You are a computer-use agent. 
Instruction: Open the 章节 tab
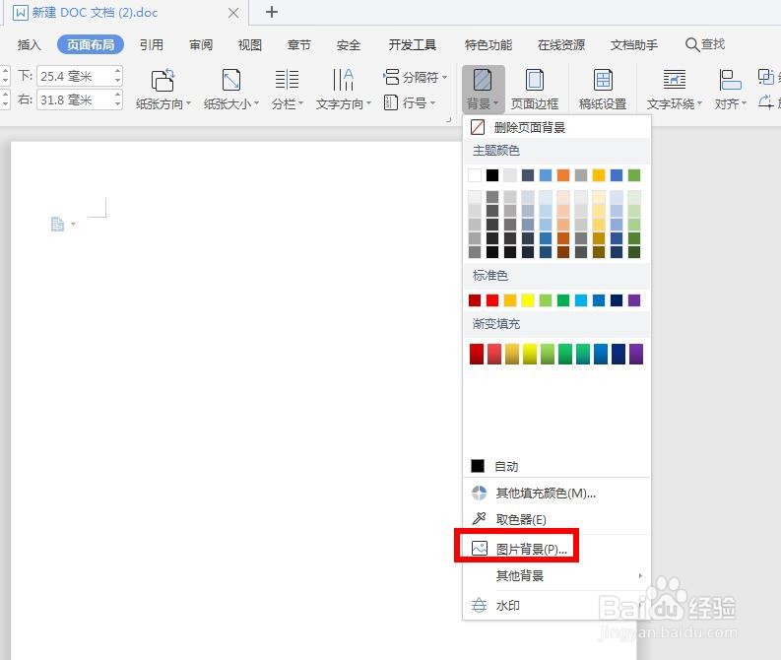click(x=298, y=45)
